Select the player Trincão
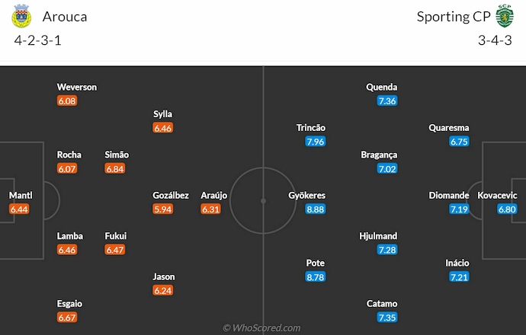 click(x=311, y=128)
